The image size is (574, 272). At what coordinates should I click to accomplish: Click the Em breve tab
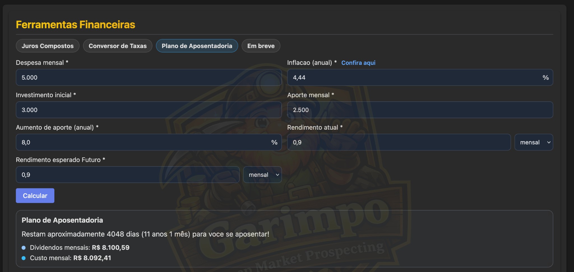(x=261, y=46)
